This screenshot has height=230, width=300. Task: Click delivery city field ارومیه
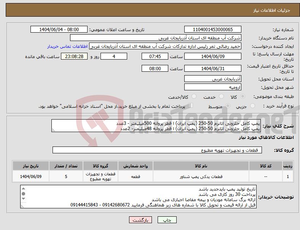(212, 87)
